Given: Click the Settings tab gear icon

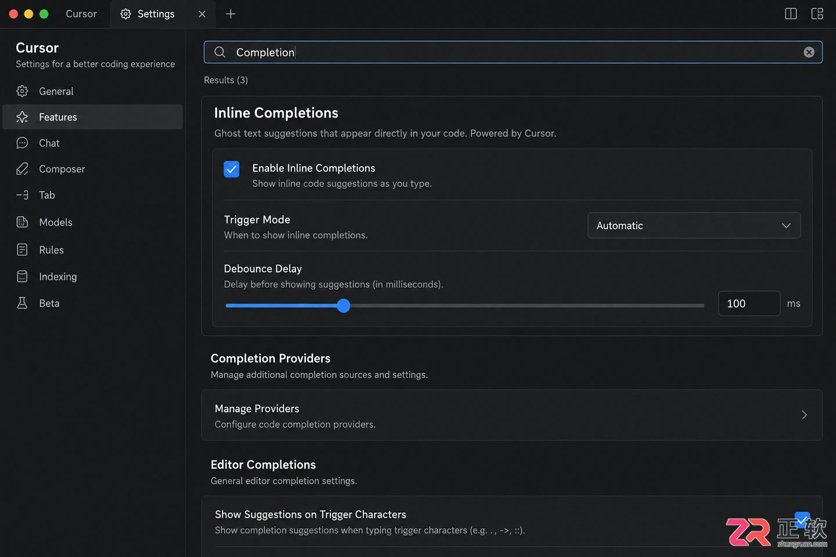Looking at the screenshot, I should pyautogui.click(x=125, y=14).
